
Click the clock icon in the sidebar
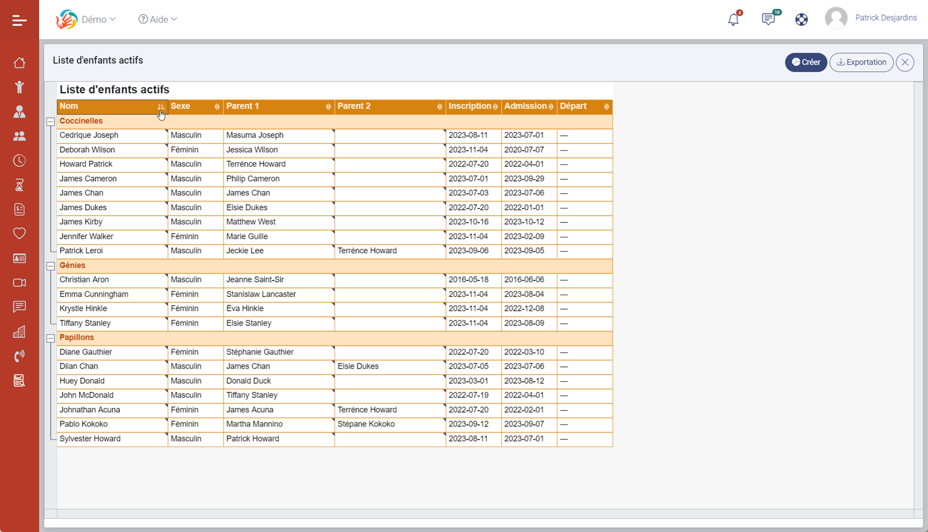tap(19, 161)
